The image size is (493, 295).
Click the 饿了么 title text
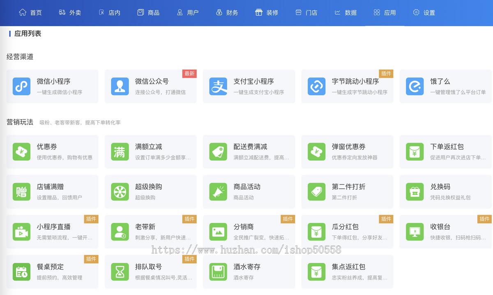(440, 82)
